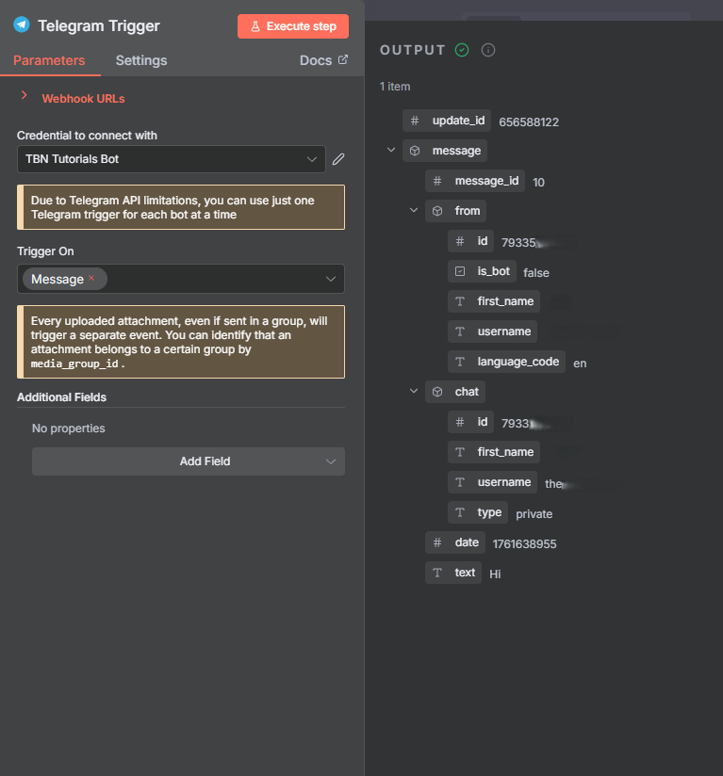Click the hash icon of update_id field
This screenshot has height=776, width=723.
click(x=415, y=121)
